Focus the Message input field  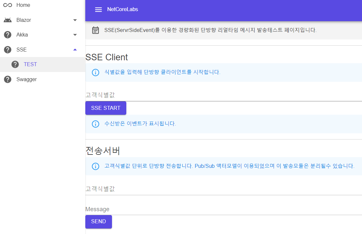tap(223, 210)
